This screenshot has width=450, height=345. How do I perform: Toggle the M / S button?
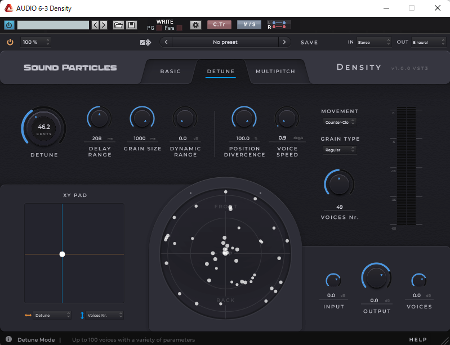[x=249, y=25]
